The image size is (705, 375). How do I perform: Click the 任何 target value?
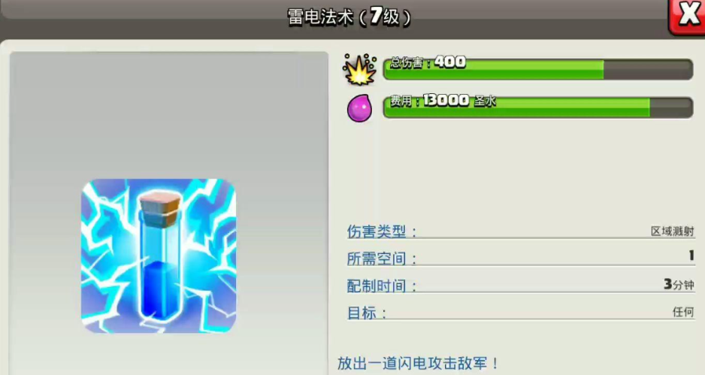tap(683, 312)
